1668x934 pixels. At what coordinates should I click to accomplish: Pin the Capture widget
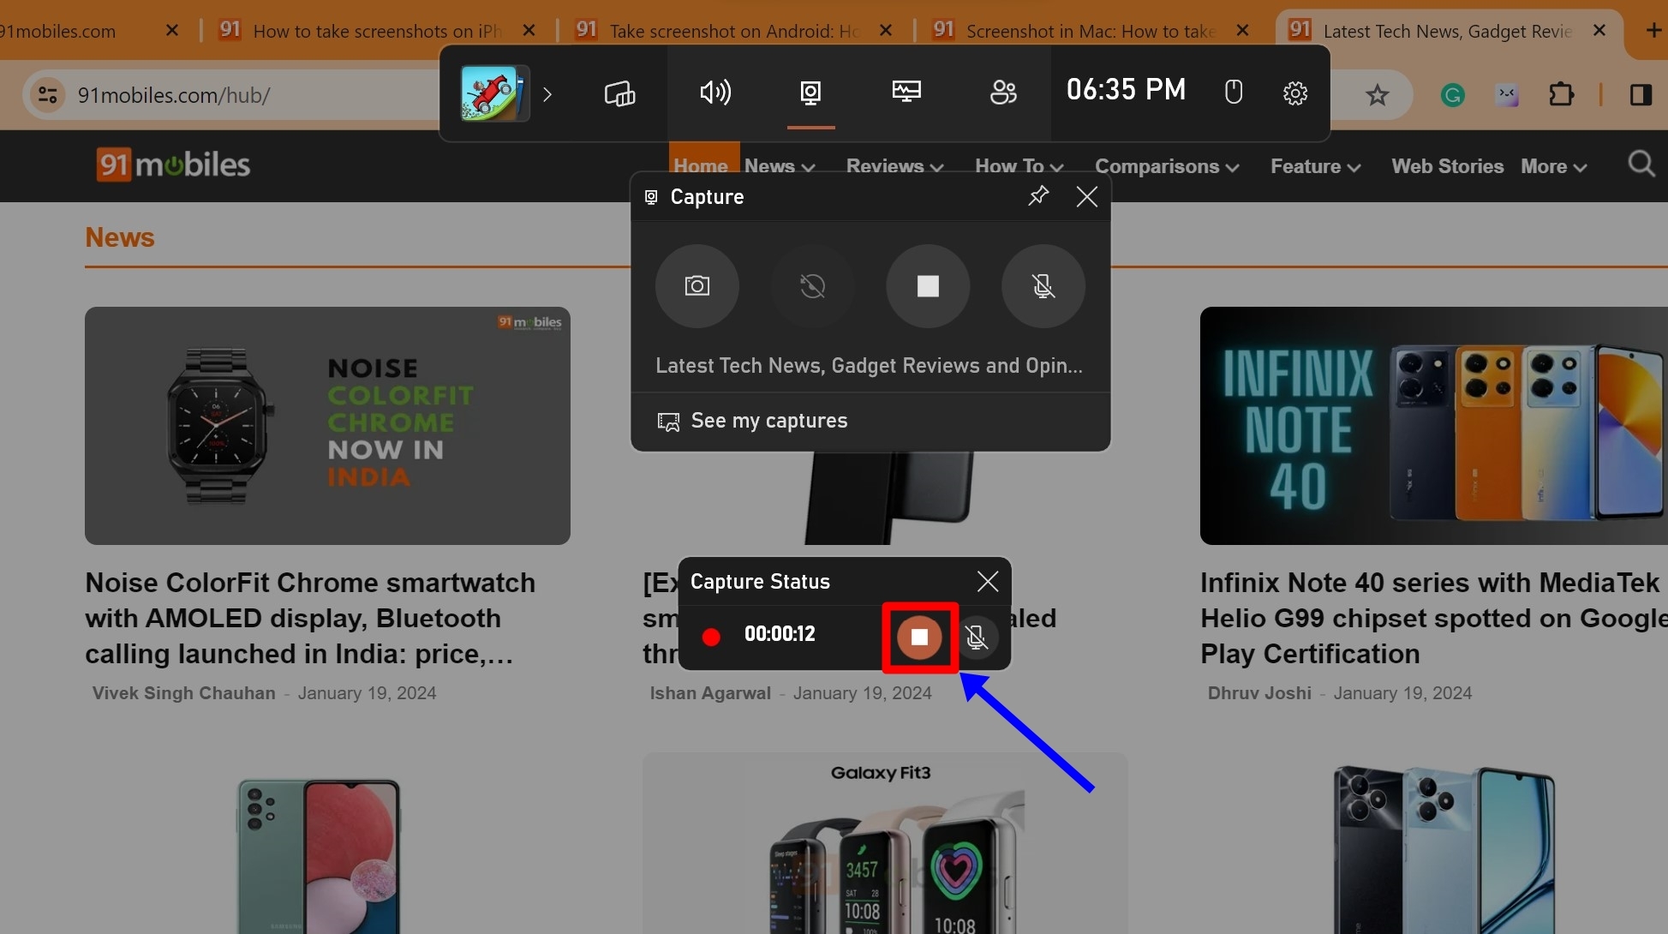pos(1038,196)
